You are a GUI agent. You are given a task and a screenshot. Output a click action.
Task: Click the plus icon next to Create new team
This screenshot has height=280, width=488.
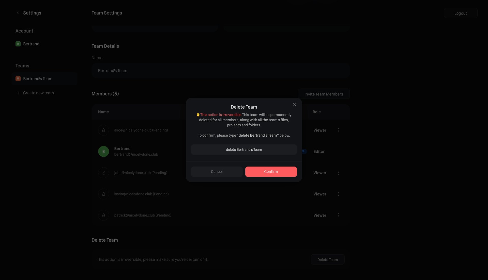tap(18, 93)
